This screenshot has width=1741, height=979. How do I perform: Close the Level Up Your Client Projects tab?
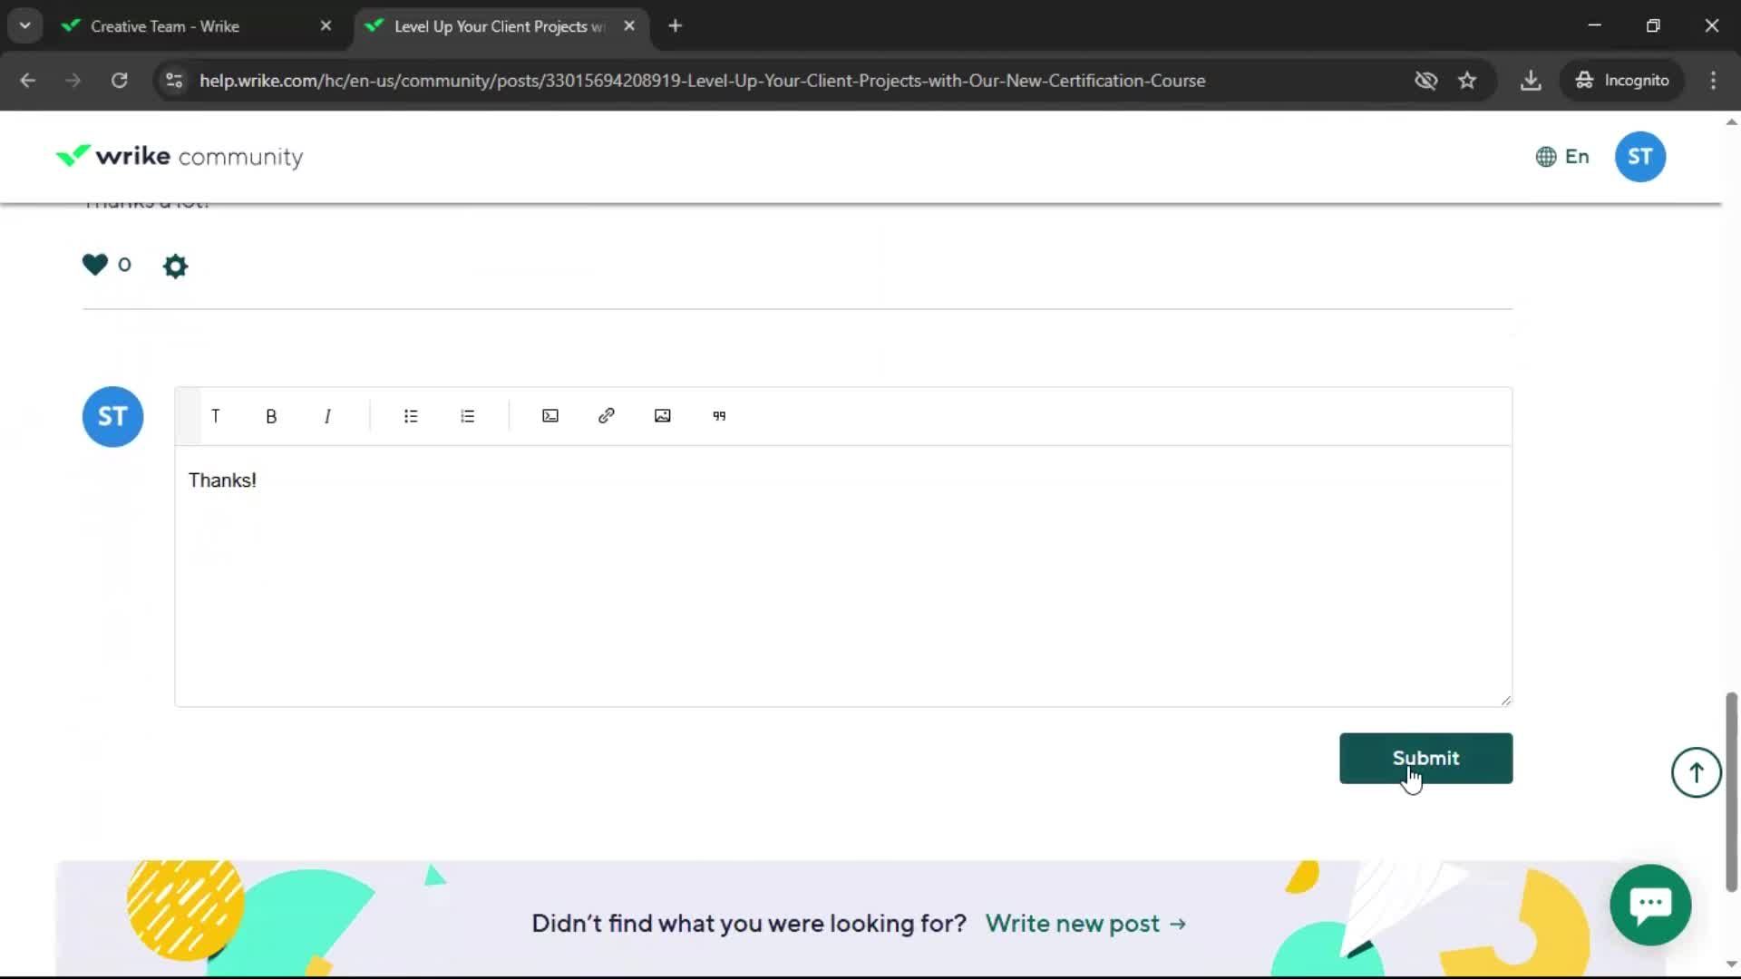click(x=629, y=26)
